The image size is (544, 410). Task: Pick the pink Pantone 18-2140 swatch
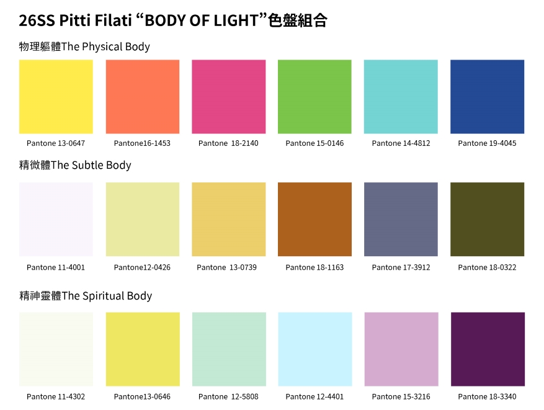(229, 97)
